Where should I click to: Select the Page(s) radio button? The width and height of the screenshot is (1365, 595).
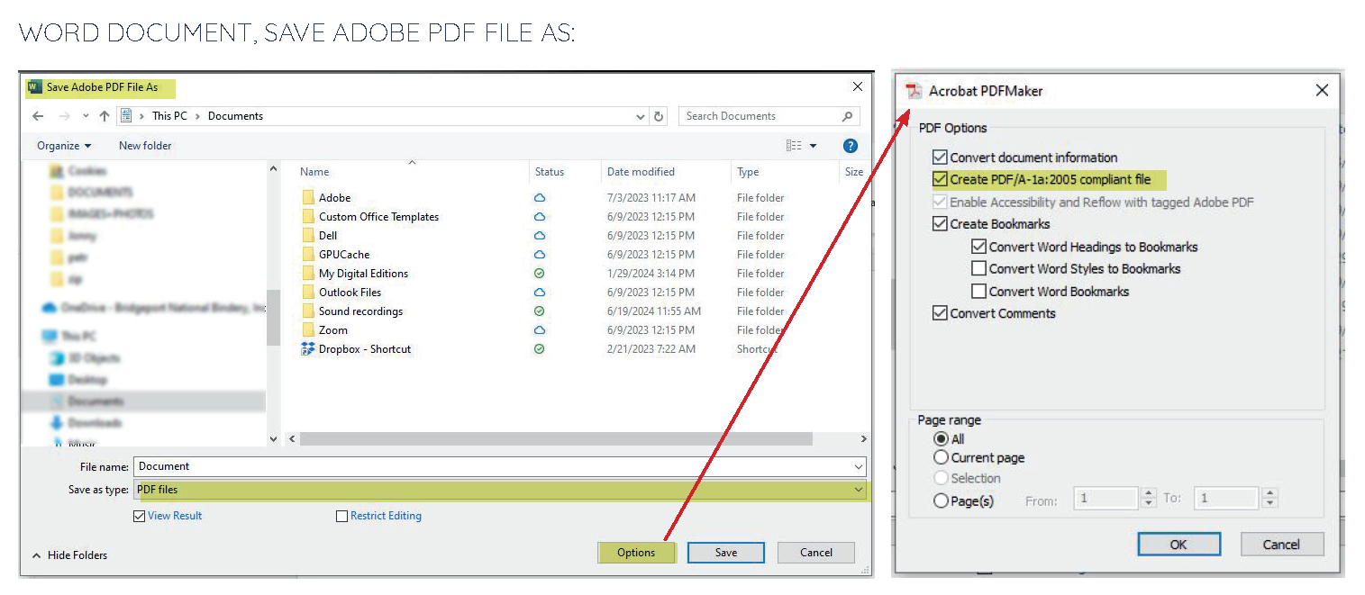(942, 501)
